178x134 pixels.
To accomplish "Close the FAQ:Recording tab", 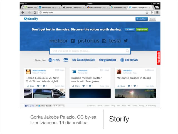I will (x=108, y=8).
